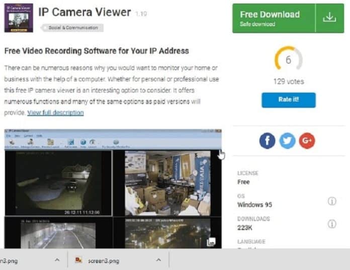The image size is (350, 270).
Task: Open options chevron for the cut-off n3.png download
Action: tap(57, 260)
